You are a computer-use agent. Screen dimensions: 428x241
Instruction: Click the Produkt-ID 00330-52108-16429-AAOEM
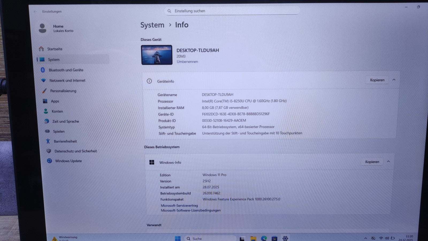click(224, 120)
